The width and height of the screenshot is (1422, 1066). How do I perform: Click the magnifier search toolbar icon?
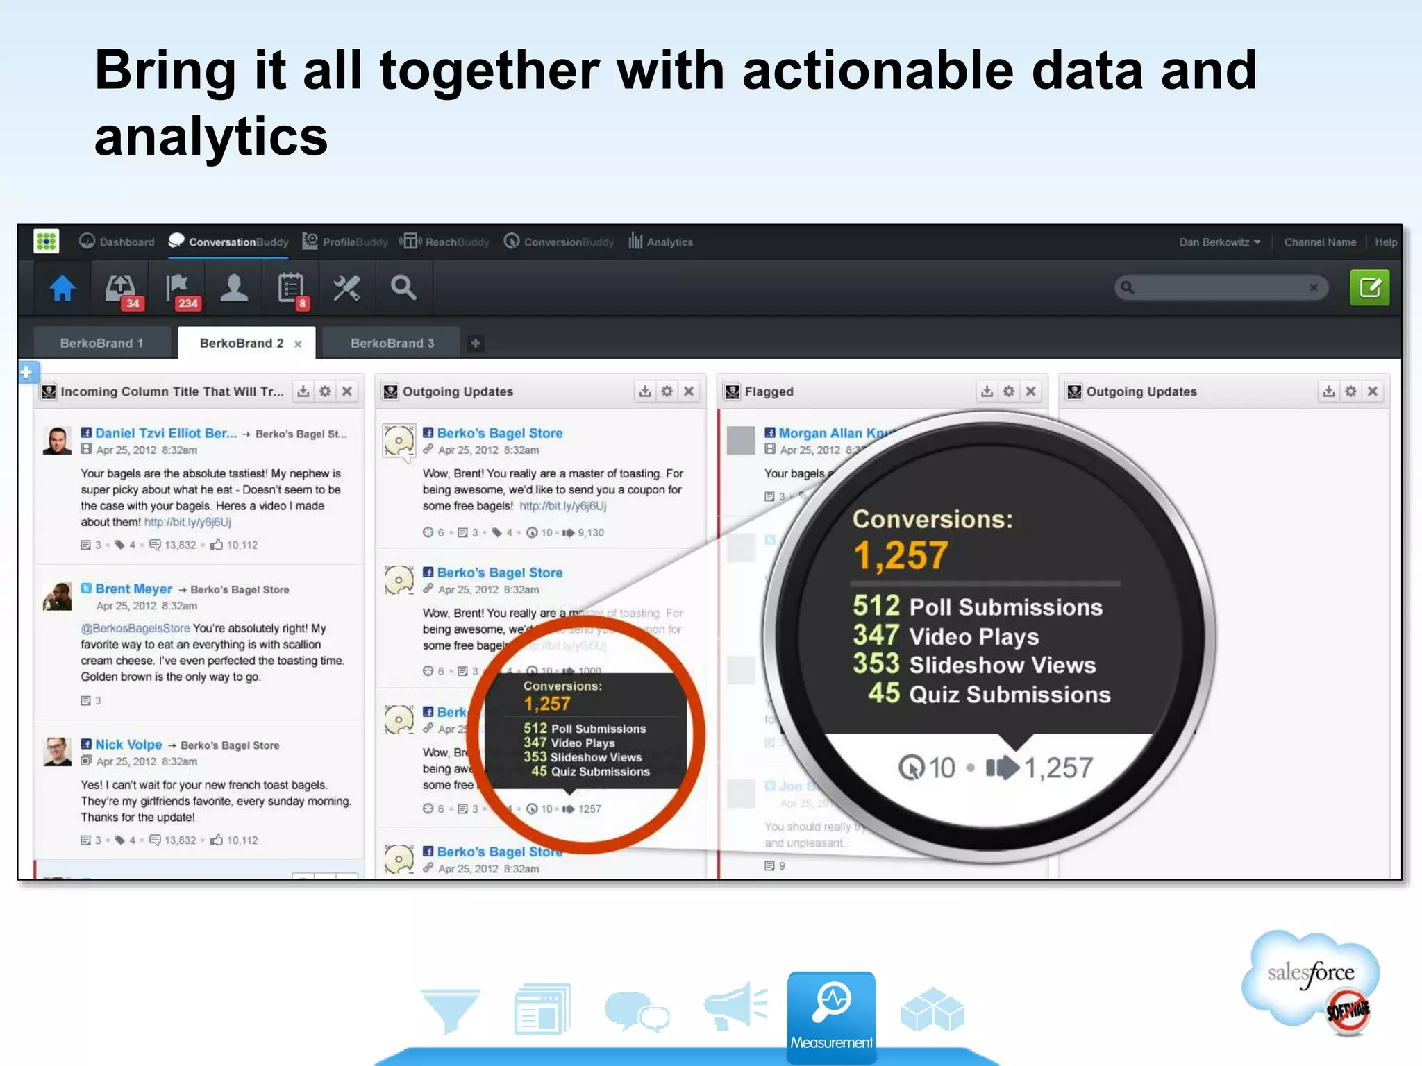[403, 287]
